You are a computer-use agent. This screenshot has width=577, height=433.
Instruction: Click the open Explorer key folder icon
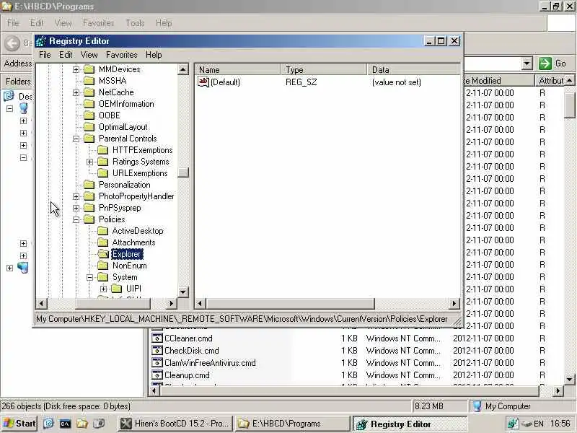[x=103, y=254]
